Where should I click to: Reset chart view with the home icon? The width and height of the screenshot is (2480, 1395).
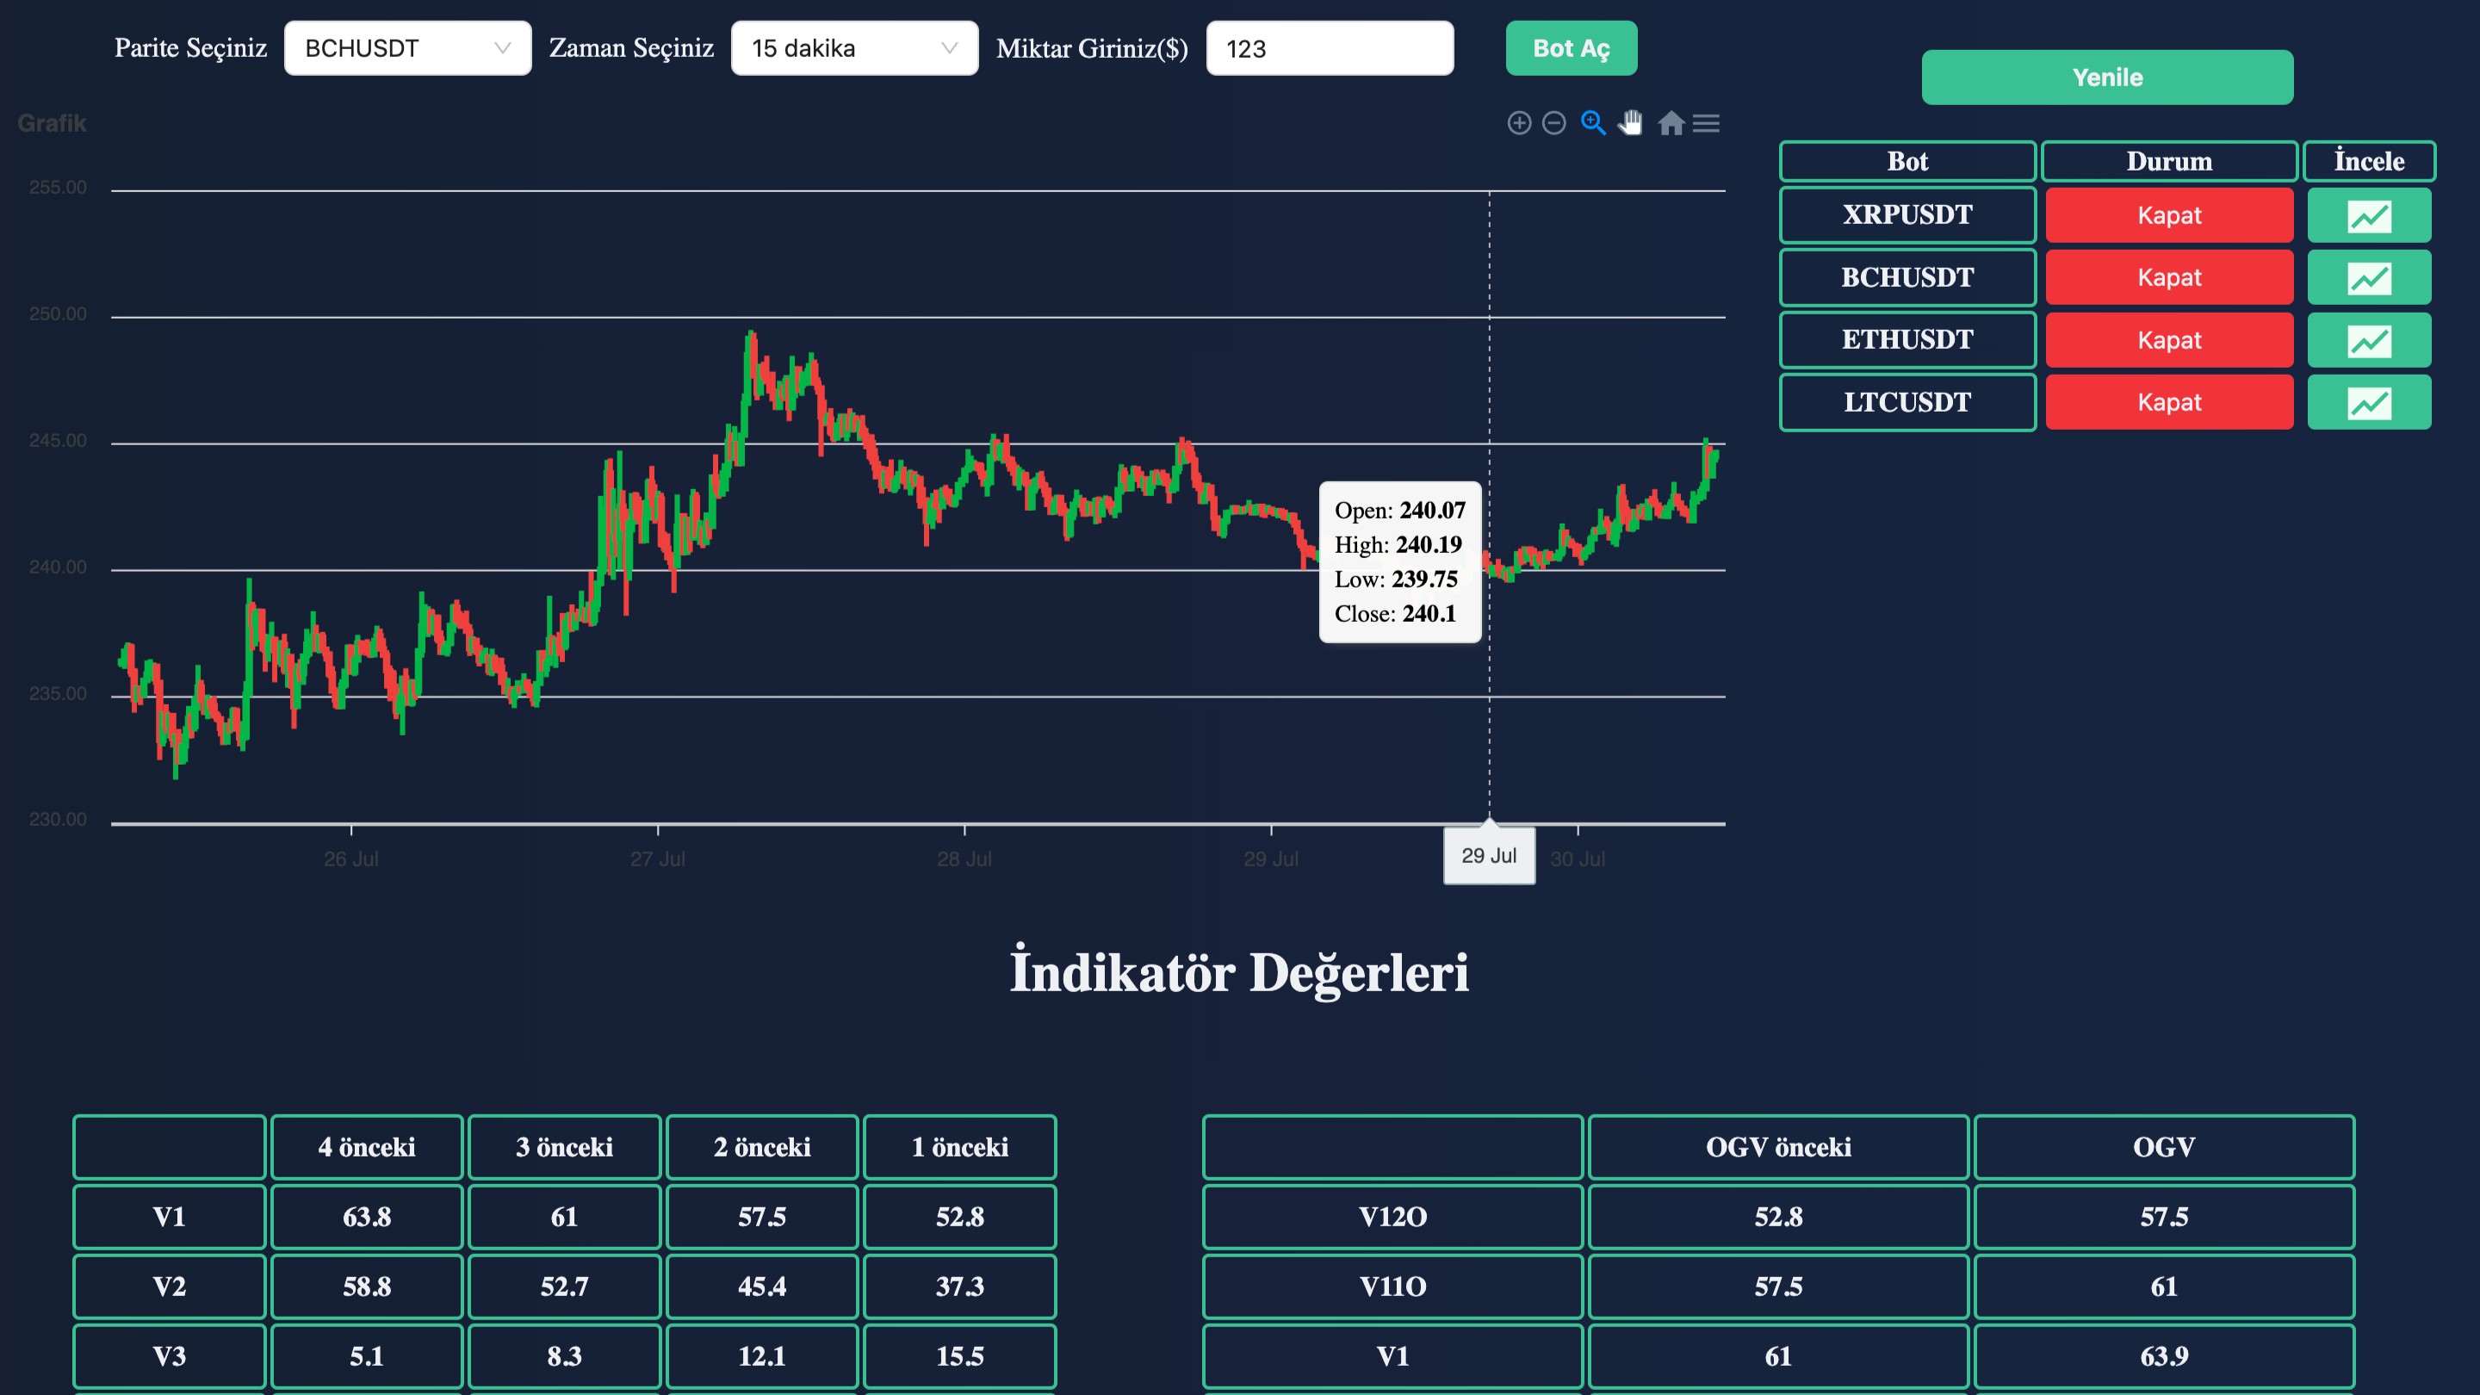[x=1671, y=122]
